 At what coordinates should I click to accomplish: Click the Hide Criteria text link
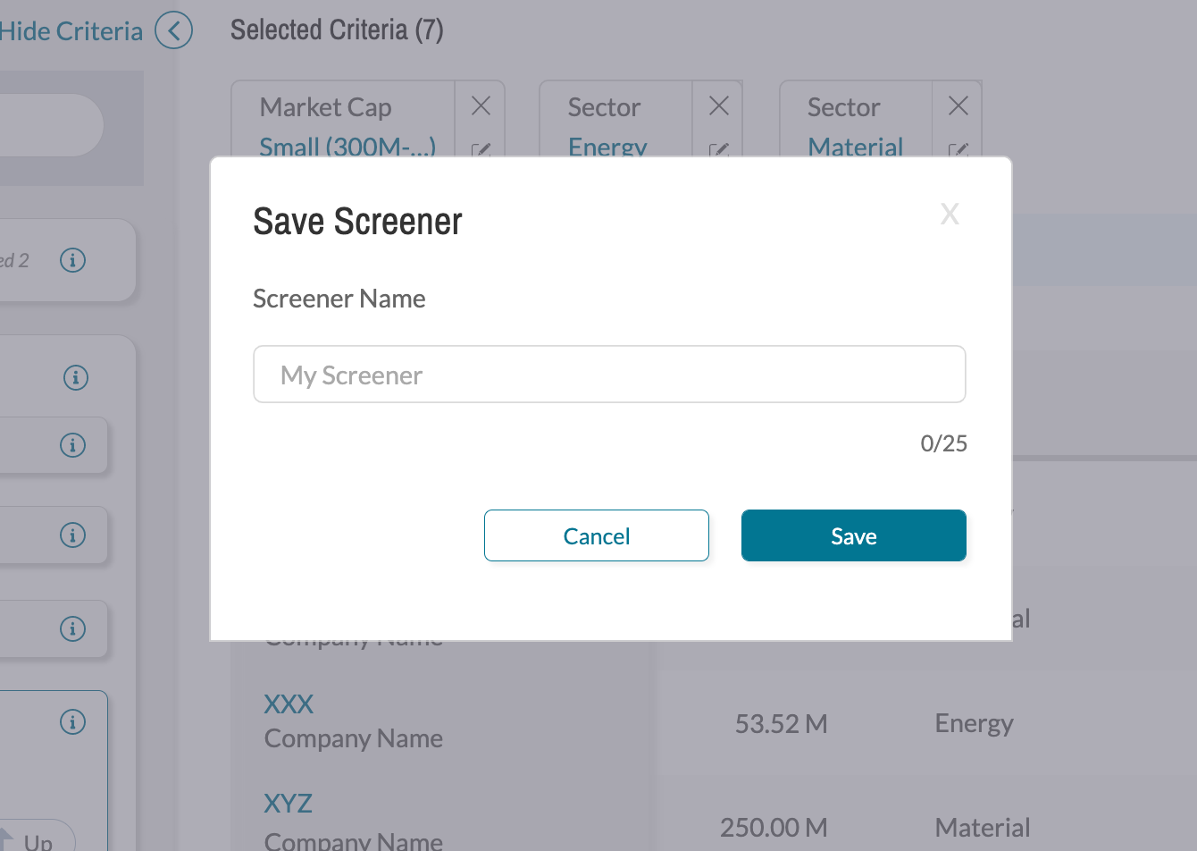click(x=71, y=31)
